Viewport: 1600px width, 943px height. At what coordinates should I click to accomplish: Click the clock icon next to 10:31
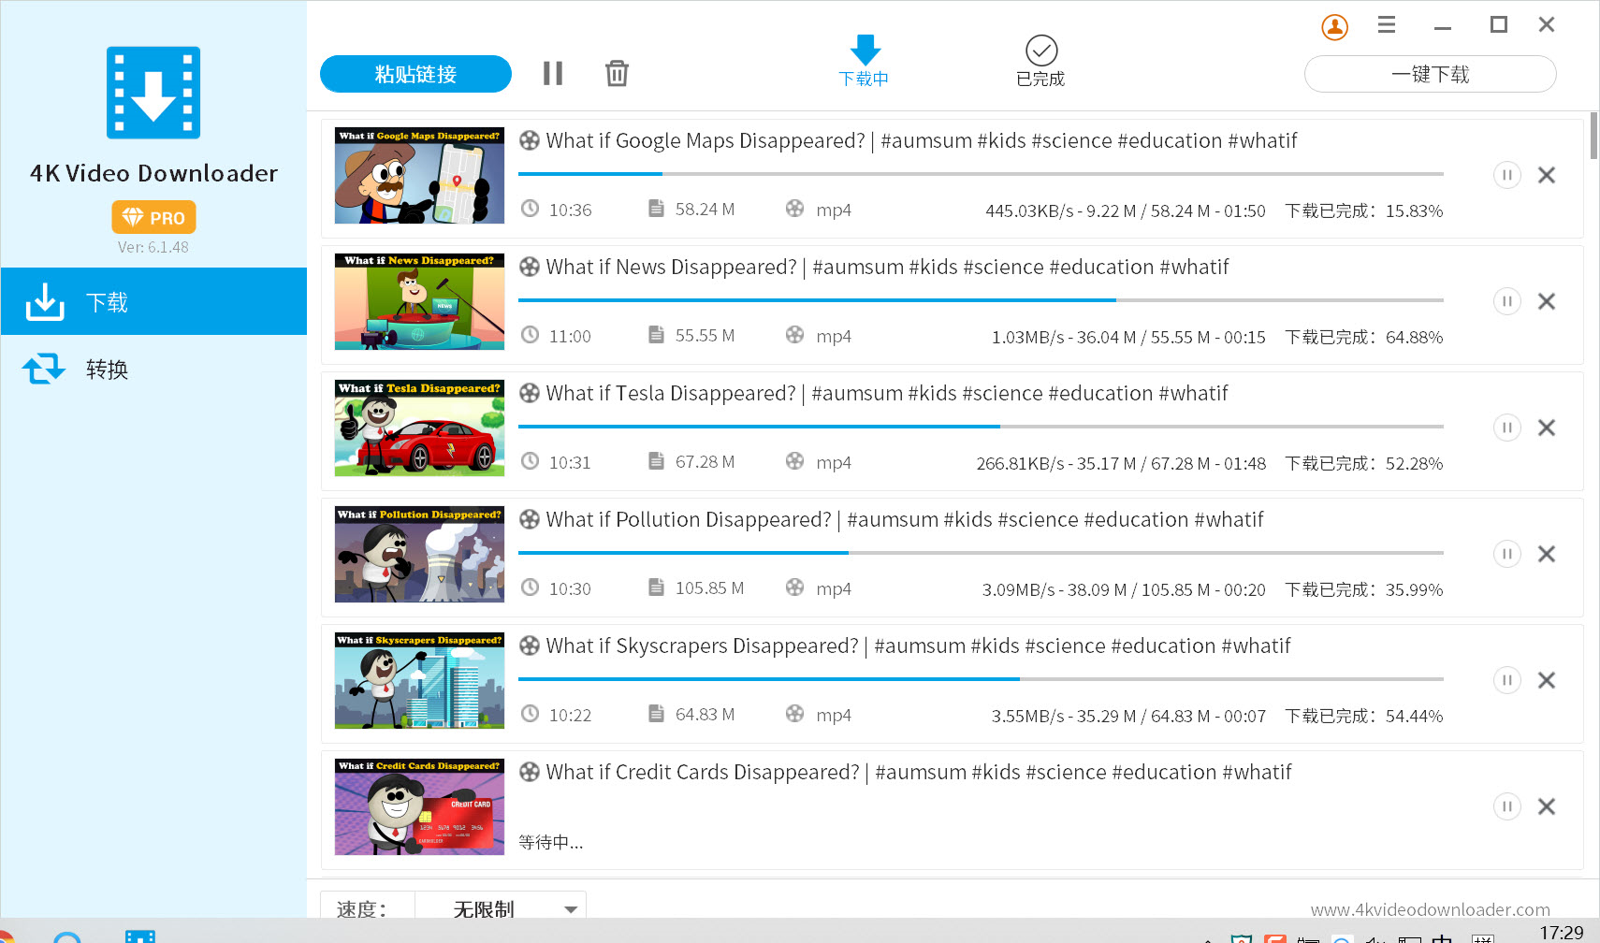click(x=530, y=461)
